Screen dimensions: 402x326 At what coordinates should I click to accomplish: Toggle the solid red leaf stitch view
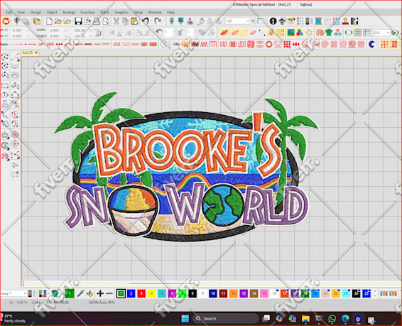(x=224, y=33)
